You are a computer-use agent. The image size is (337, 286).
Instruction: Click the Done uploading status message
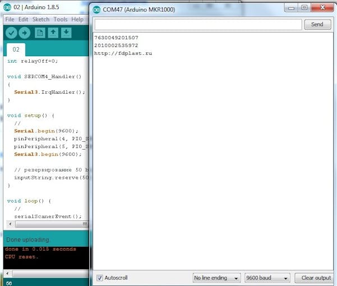(x=27, y=239)
